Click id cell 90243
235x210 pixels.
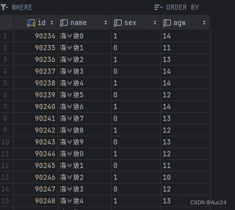[35, 142]
